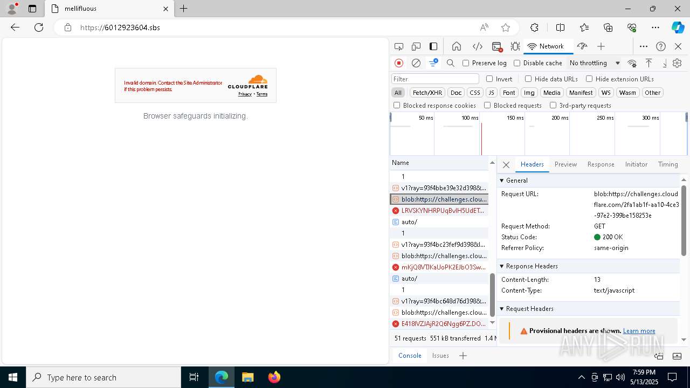The height and width of the screenshot is (388, 690).
Task: Check Hide data URLs
Action: coord(528,79)
